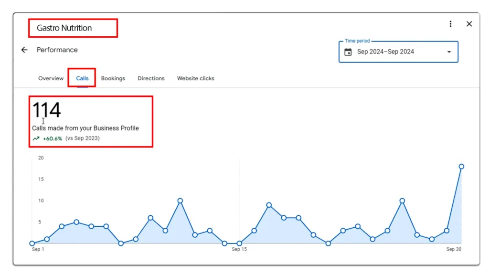Screen dimensions: 489x275
Task: Open the three-dot more options menu
Action: [x=450, y=24]
